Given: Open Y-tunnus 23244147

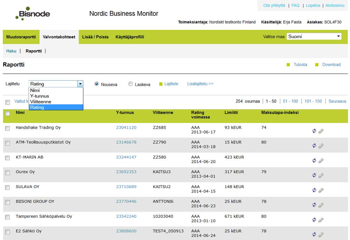Looking at the screenshot, I should (x=126, y=157).
